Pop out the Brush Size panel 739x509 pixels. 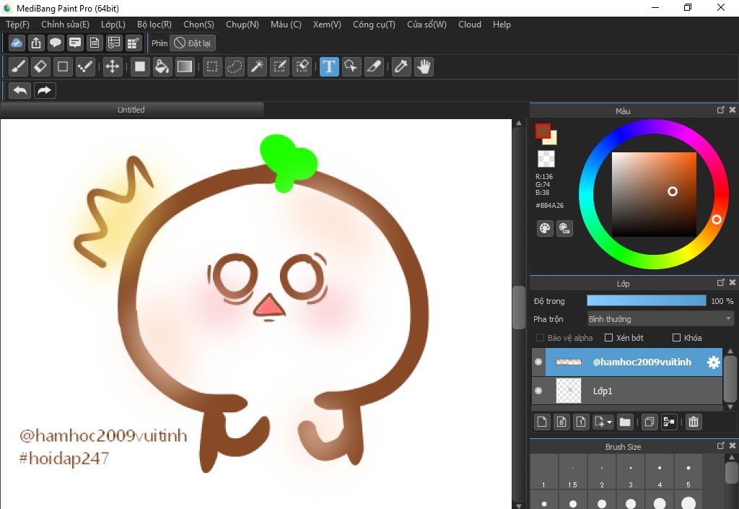[x=721, y=445]
